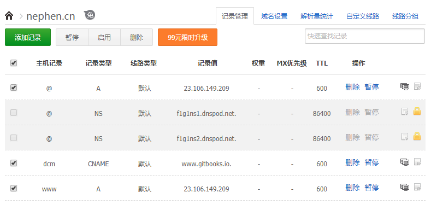Open monitor icon for the dcm record
This screenshot has width=431, height=204.
pyautogui.click(x=405, y=162)
